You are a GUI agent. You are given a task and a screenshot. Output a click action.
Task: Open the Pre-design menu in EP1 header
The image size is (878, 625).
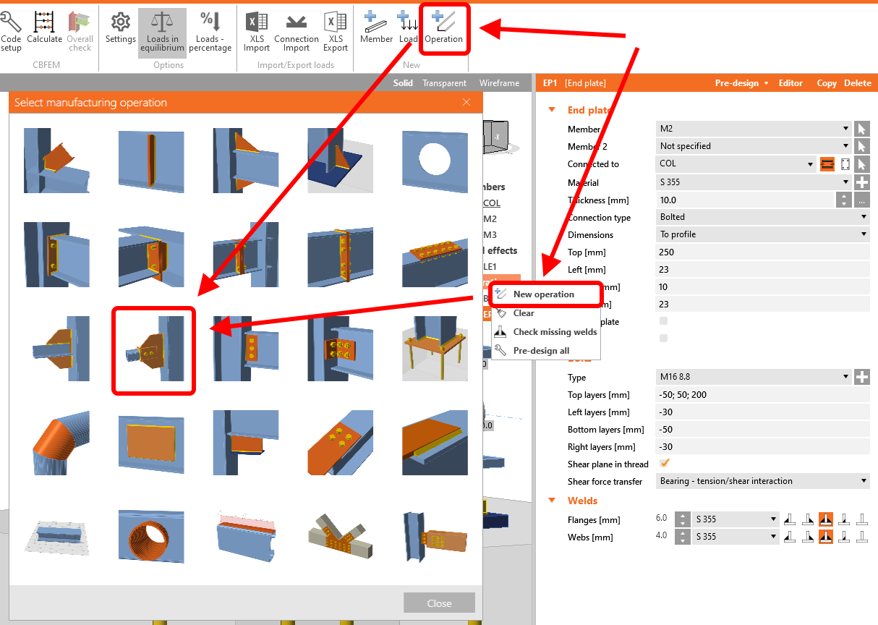point(741,83)
